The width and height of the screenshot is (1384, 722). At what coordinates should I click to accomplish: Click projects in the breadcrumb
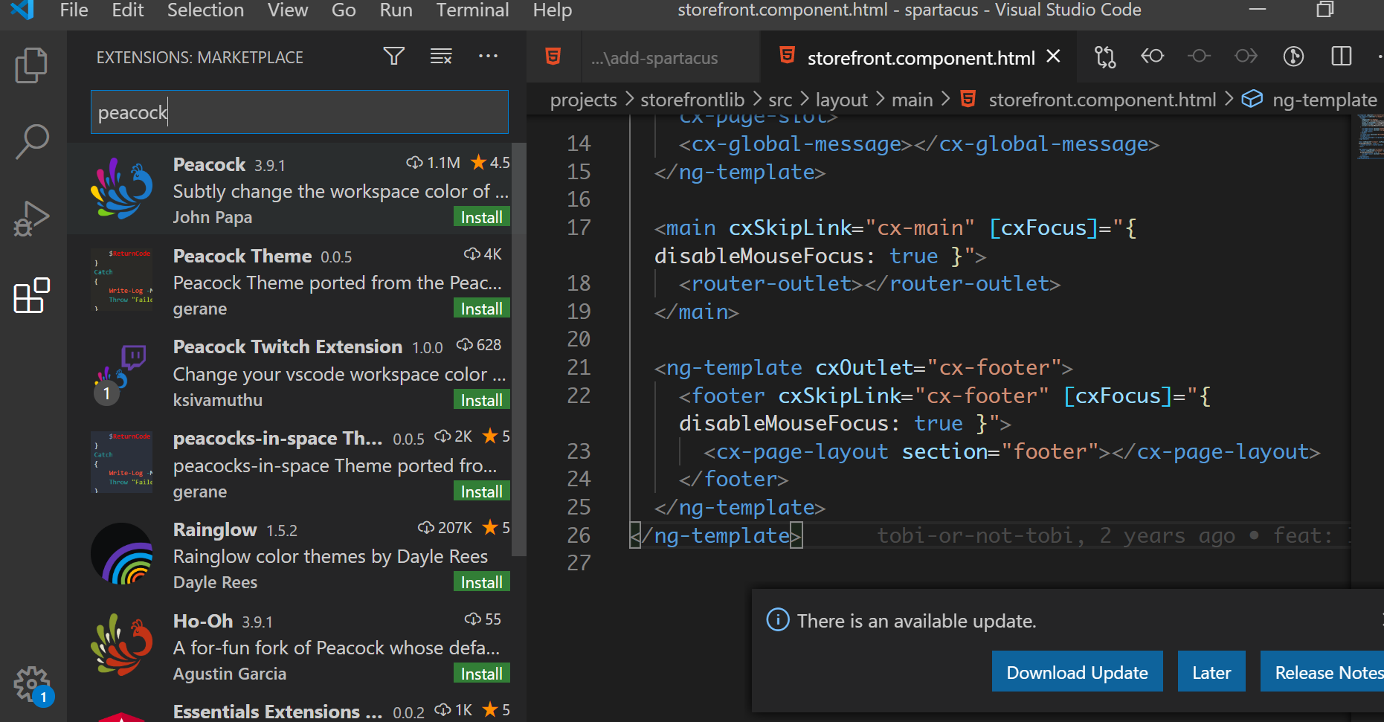[583, 100]
